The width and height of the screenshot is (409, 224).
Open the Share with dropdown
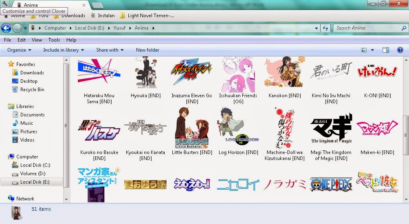coord(110,50)
